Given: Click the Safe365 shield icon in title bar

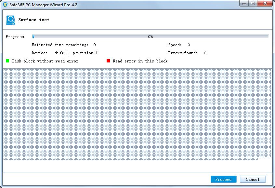Looking at the screenshot, I should 5,5.
